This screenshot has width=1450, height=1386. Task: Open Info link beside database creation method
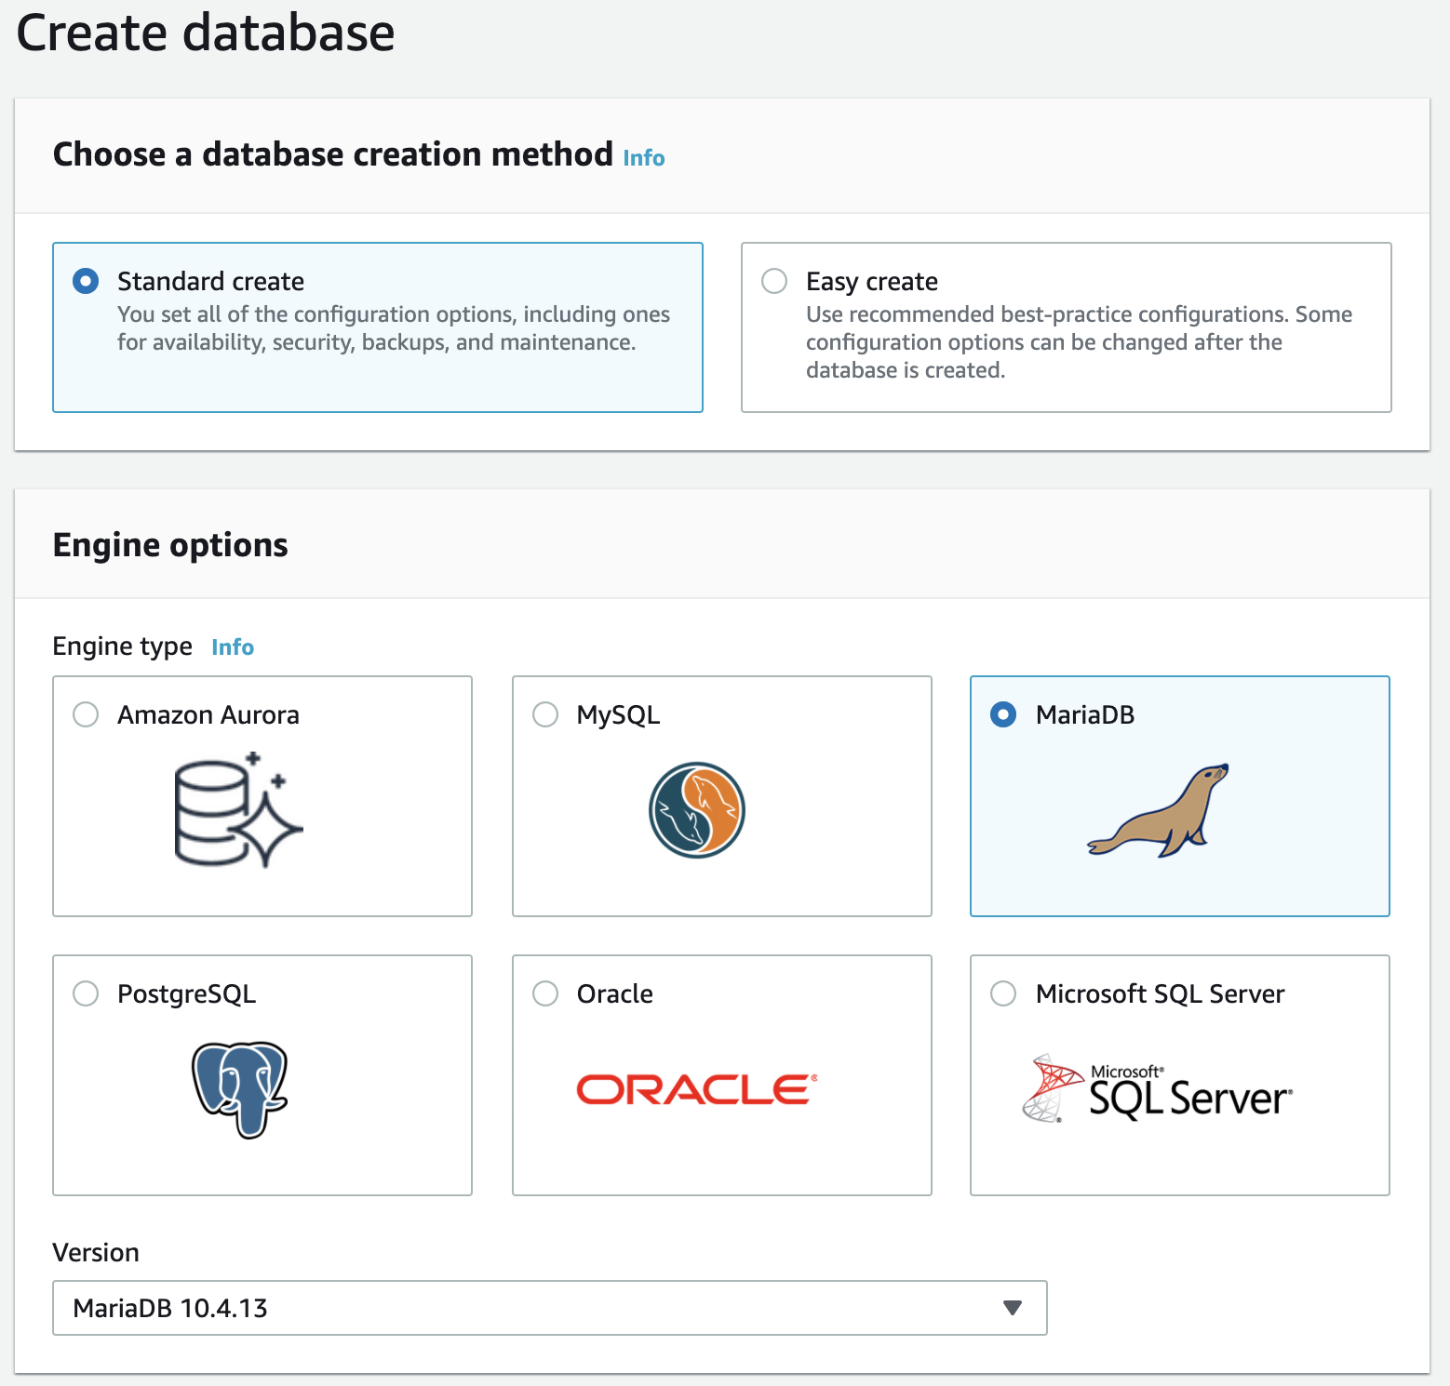tap(643, 157)
